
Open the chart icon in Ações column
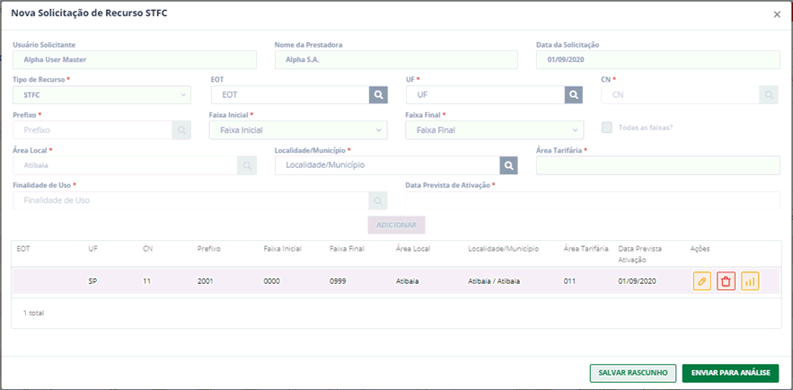750,281
